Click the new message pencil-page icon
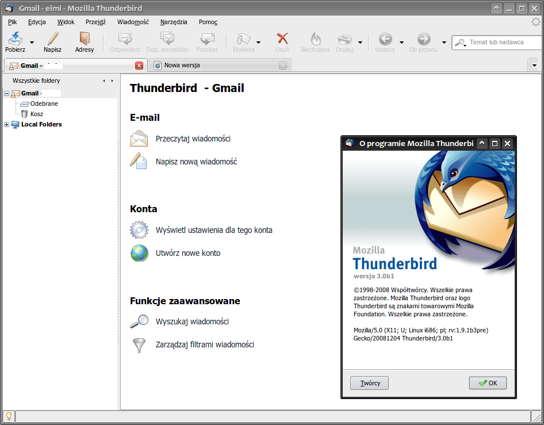The width and height of the screenshot is (544, 425). [x=139, y=161]
